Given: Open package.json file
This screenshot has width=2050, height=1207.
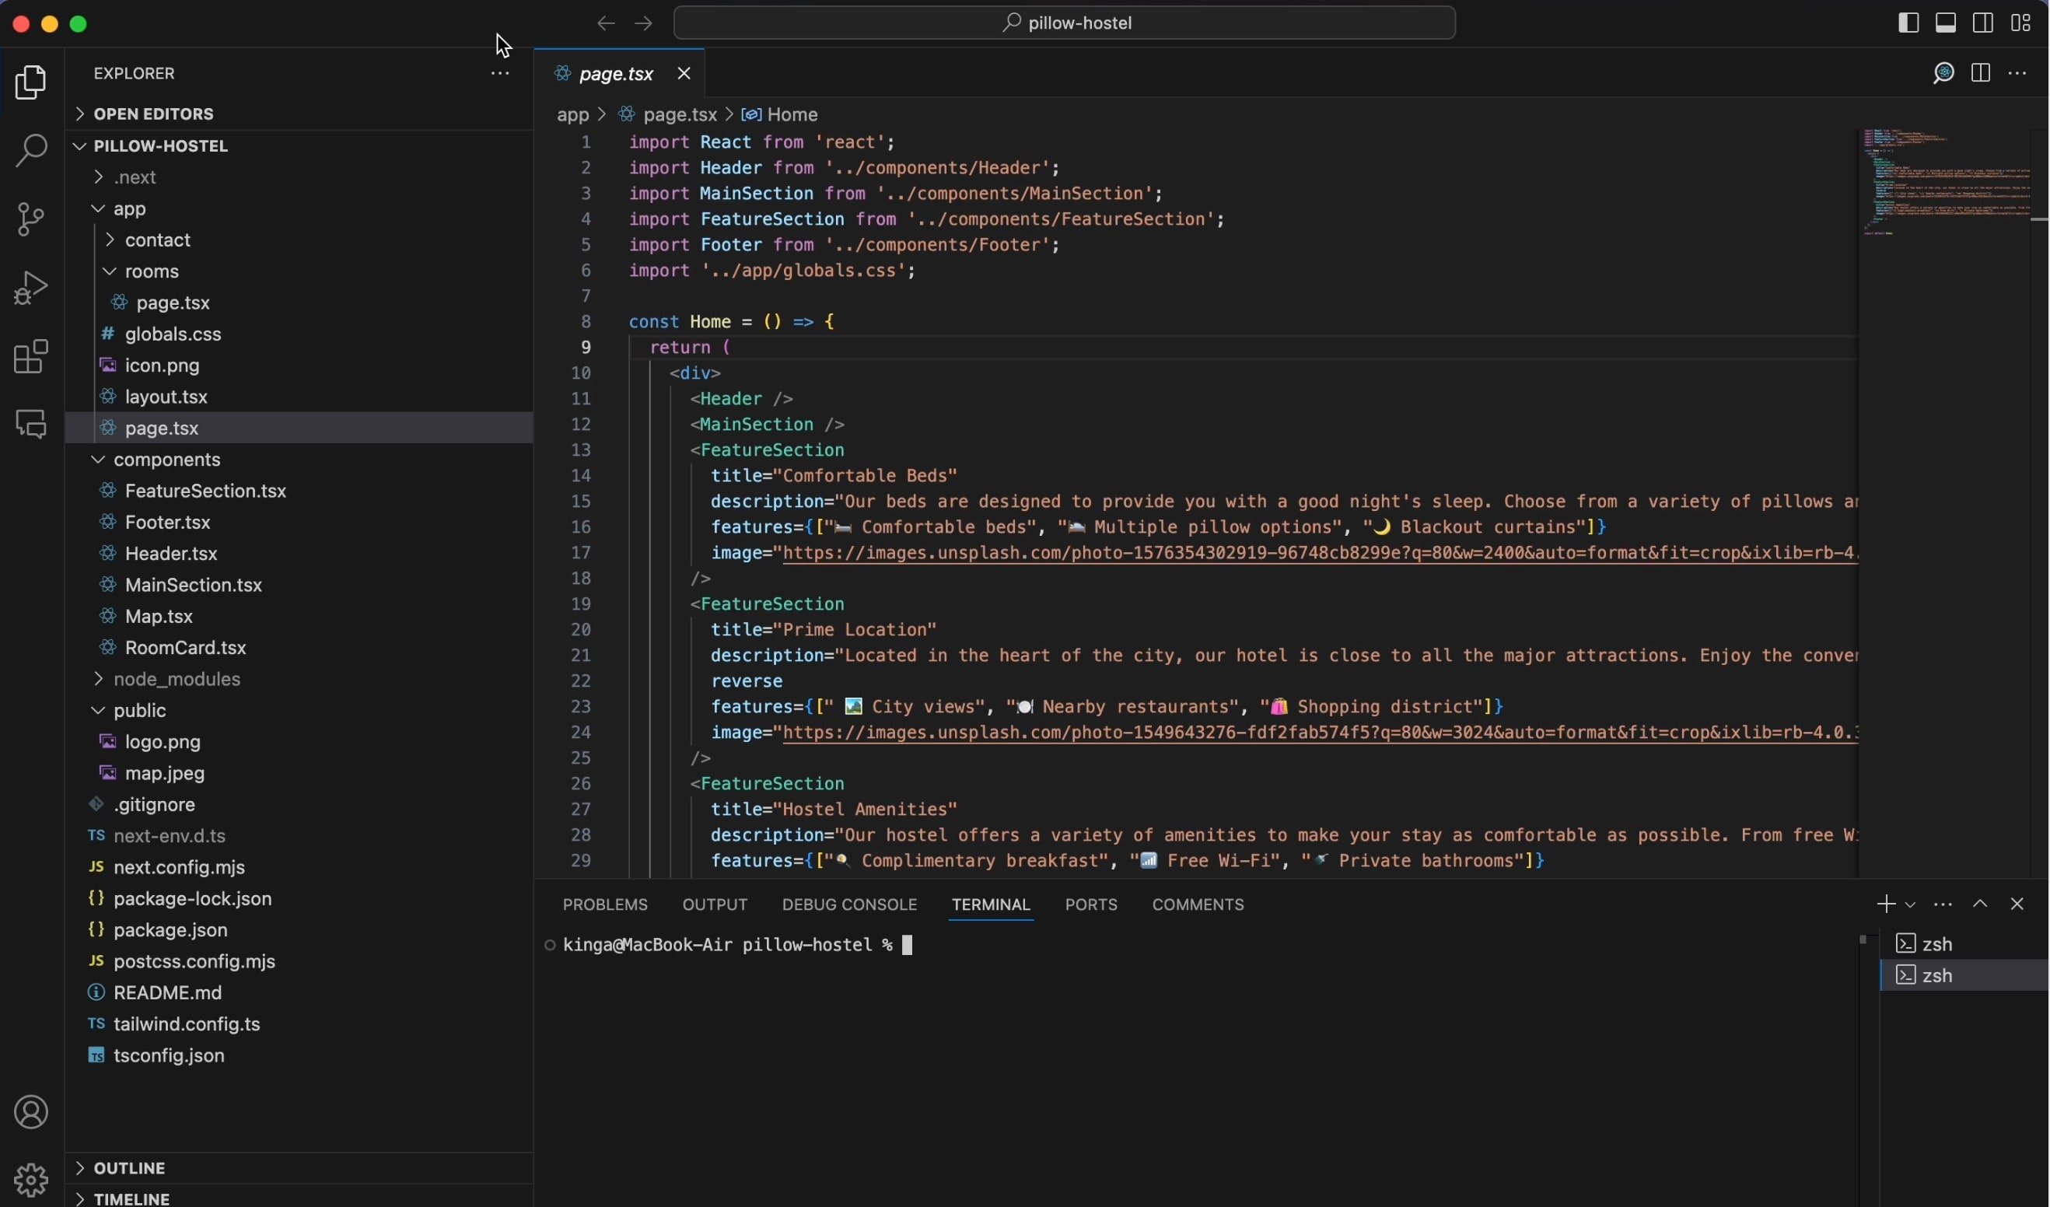Looking at the screenshot, I should tap(299, 929).
